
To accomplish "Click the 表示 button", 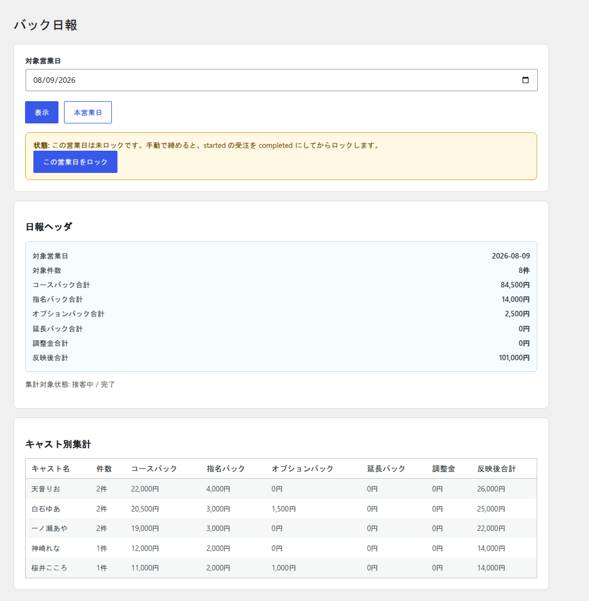I will pos(42,112).
